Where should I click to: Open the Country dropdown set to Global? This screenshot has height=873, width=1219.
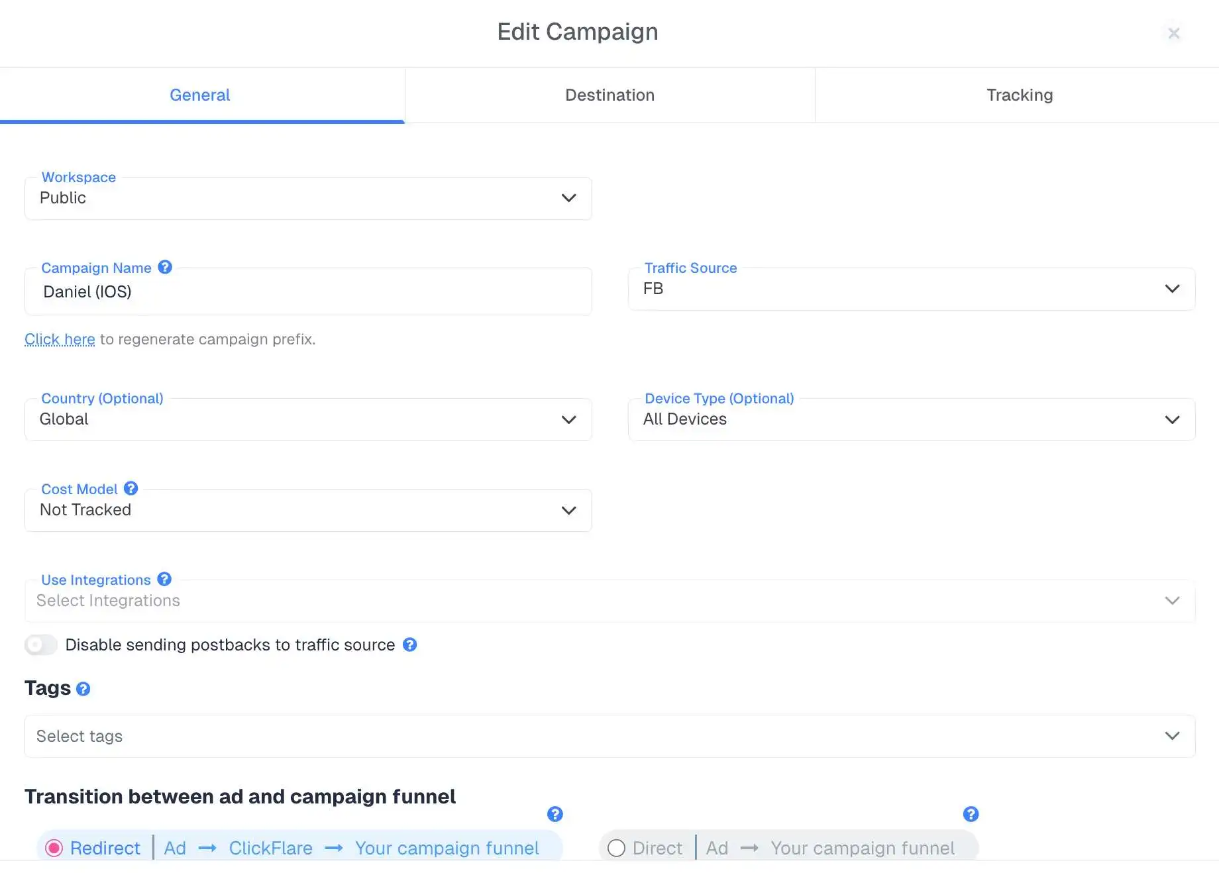point(308,419)
